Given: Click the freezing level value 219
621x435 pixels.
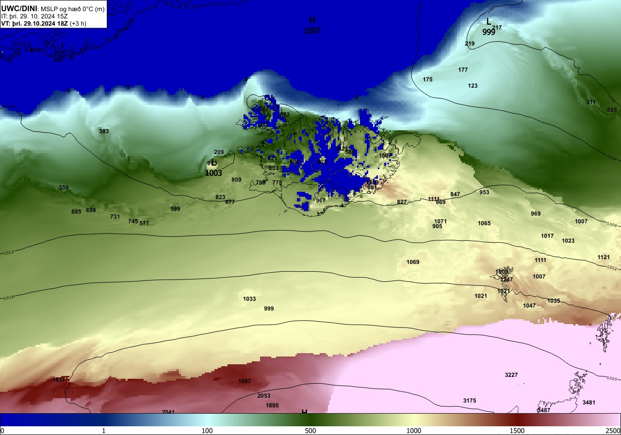Looking at the screenshot, I should (x=470, y=44).
